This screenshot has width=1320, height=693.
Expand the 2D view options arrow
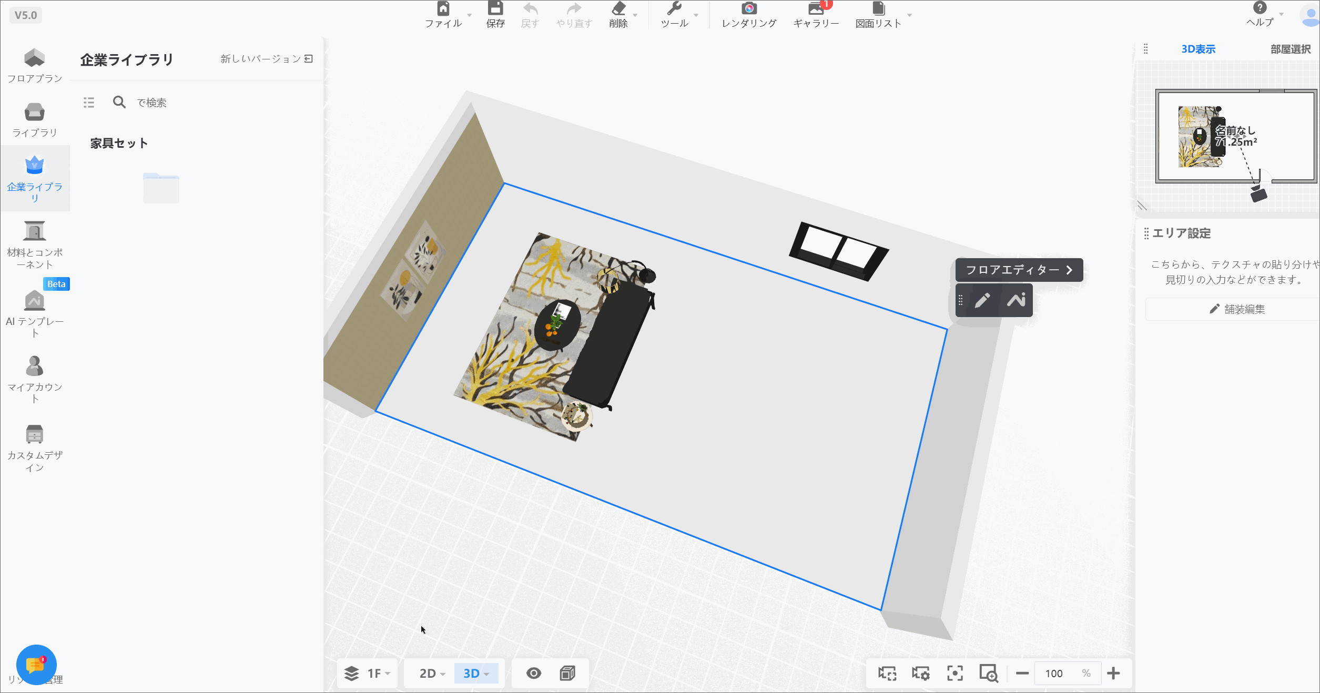point(443,674)
